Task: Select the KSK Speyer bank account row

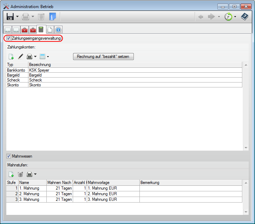Action: tap(39, 70)
